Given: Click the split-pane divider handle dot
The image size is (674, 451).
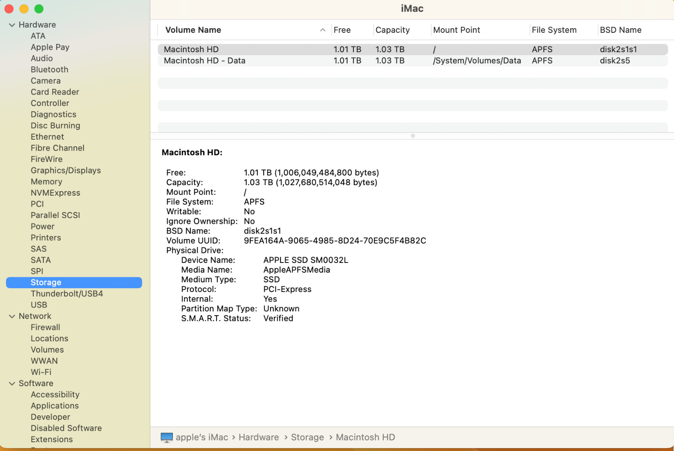Looking at the screenshot, I should tap(413, 136).
